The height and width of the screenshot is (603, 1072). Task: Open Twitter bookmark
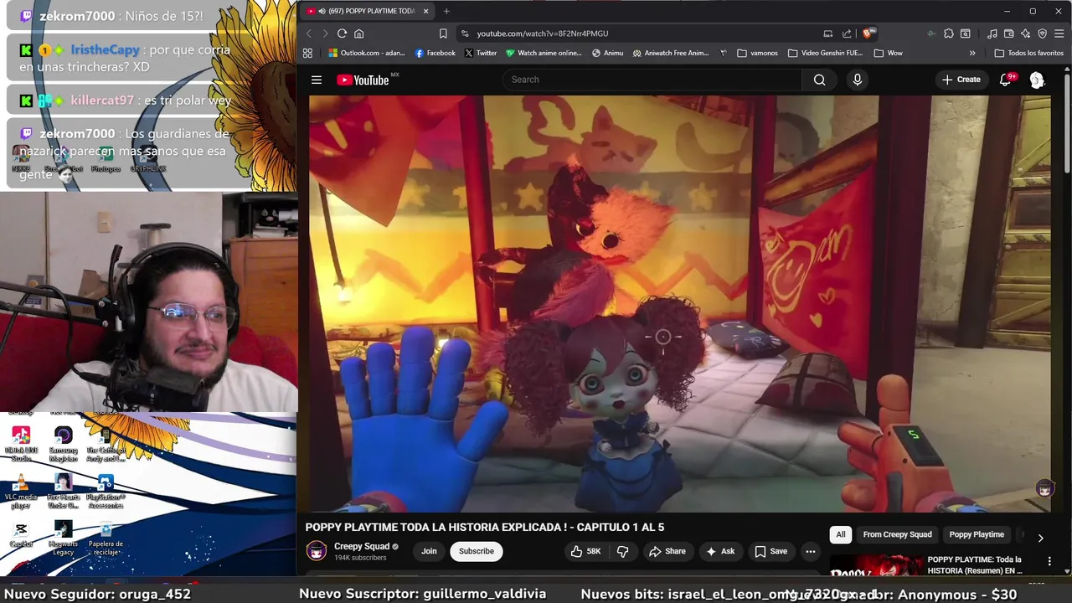point(481,53)
